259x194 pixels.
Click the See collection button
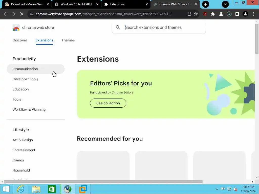pyautogui.click(x=108, y=103)
